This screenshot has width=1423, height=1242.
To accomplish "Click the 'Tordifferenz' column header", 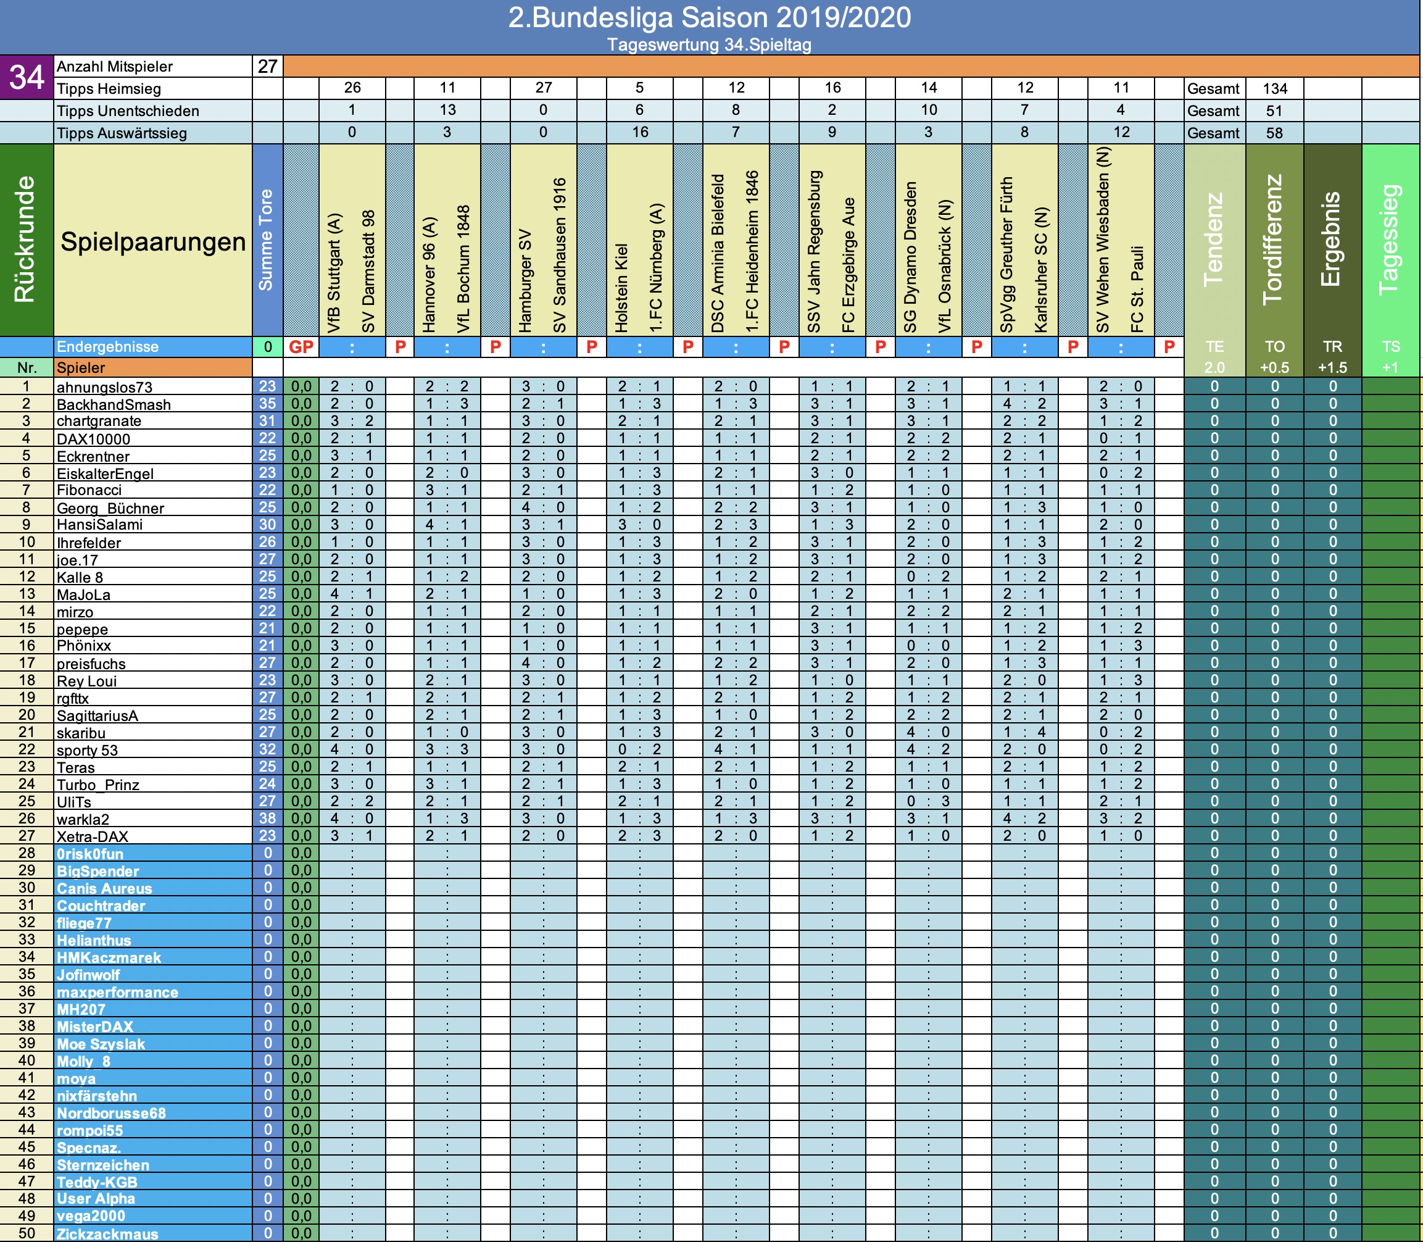I will [x=1274, y=240].
